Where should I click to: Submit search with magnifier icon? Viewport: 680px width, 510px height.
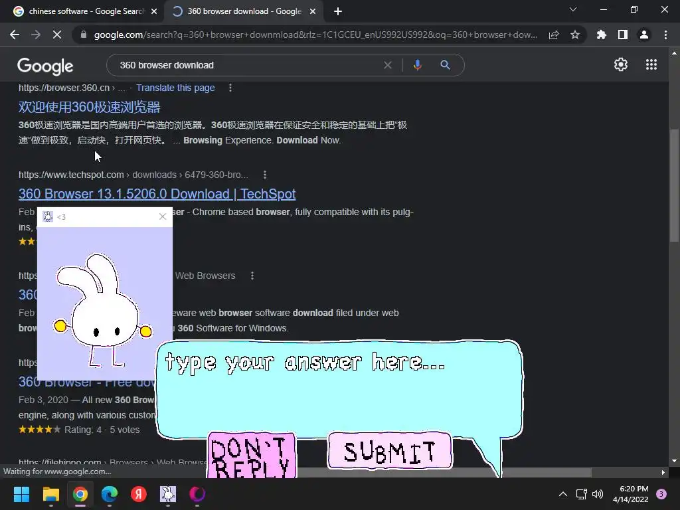click(445, 65)
